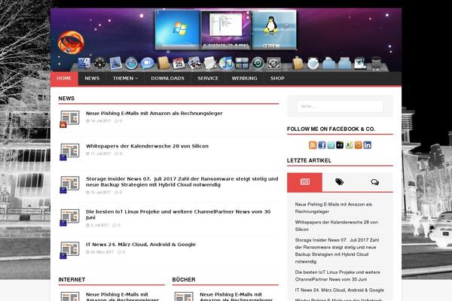The height and width of the screenshot is (301, 452).
Task: Open sidebar link 'IT News 24. März Cloud'
Action: coord(339,290)
